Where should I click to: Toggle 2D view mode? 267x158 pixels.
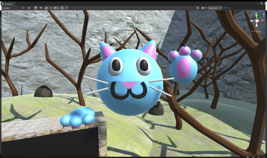point(29,8)
